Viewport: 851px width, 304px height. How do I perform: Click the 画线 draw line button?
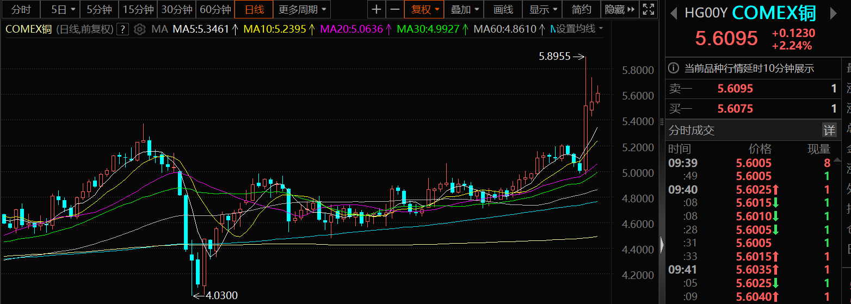(x=503, y=9)
